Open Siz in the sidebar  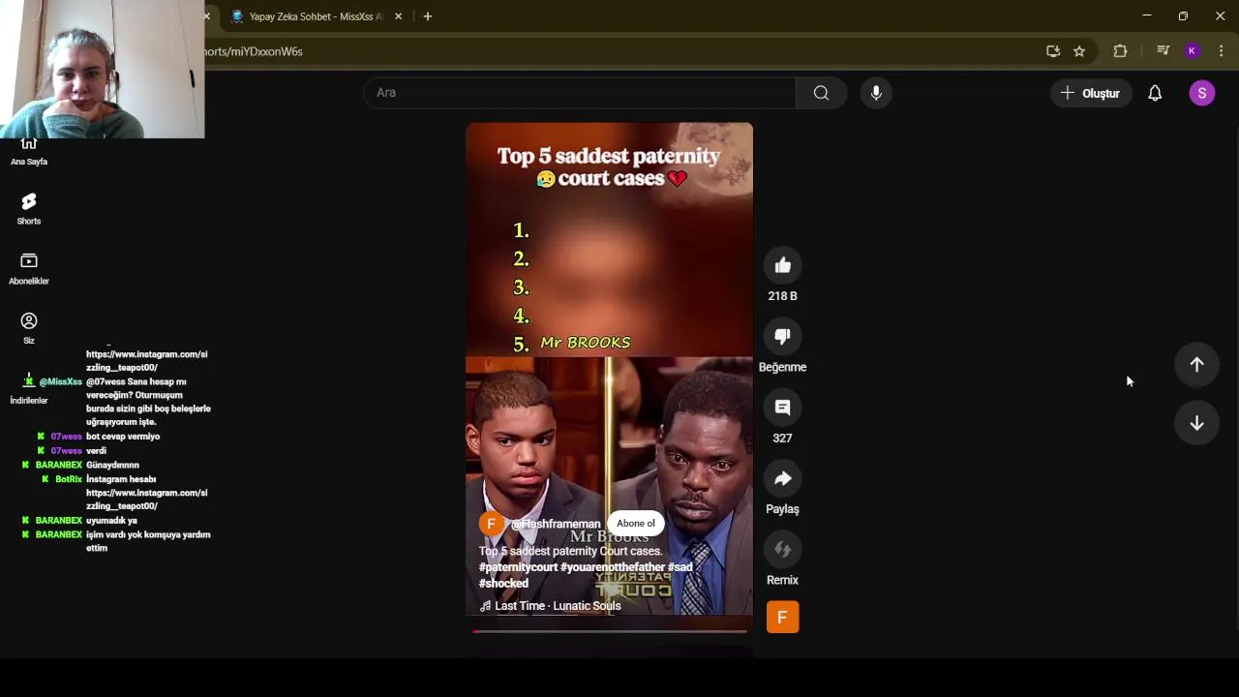point(29,327)
